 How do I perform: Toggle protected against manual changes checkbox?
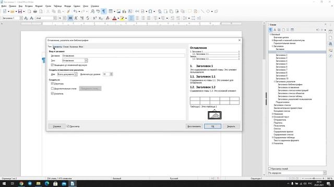(52, 65)
